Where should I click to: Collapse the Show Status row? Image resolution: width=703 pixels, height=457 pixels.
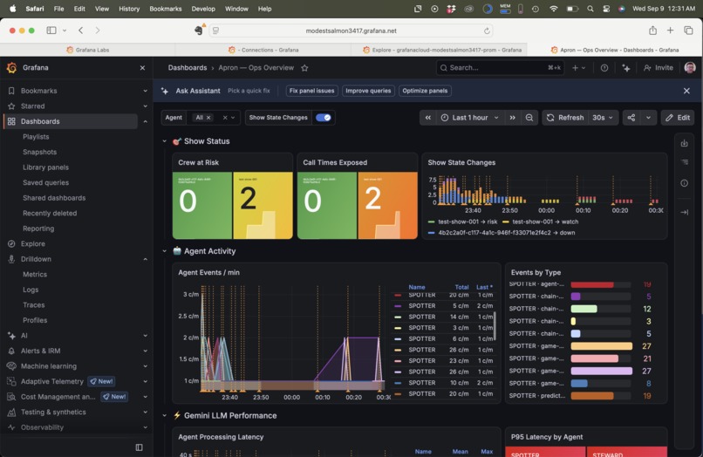click(165, 141)
